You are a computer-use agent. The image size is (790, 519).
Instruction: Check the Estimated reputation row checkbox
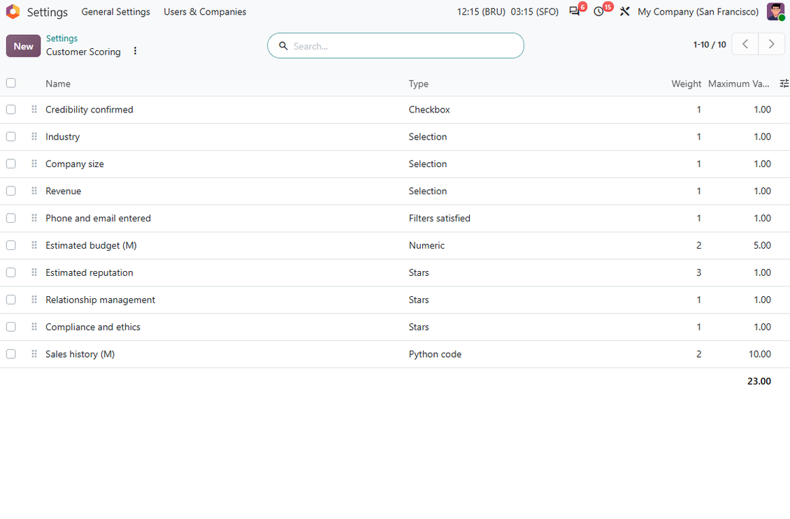[11, 272]
